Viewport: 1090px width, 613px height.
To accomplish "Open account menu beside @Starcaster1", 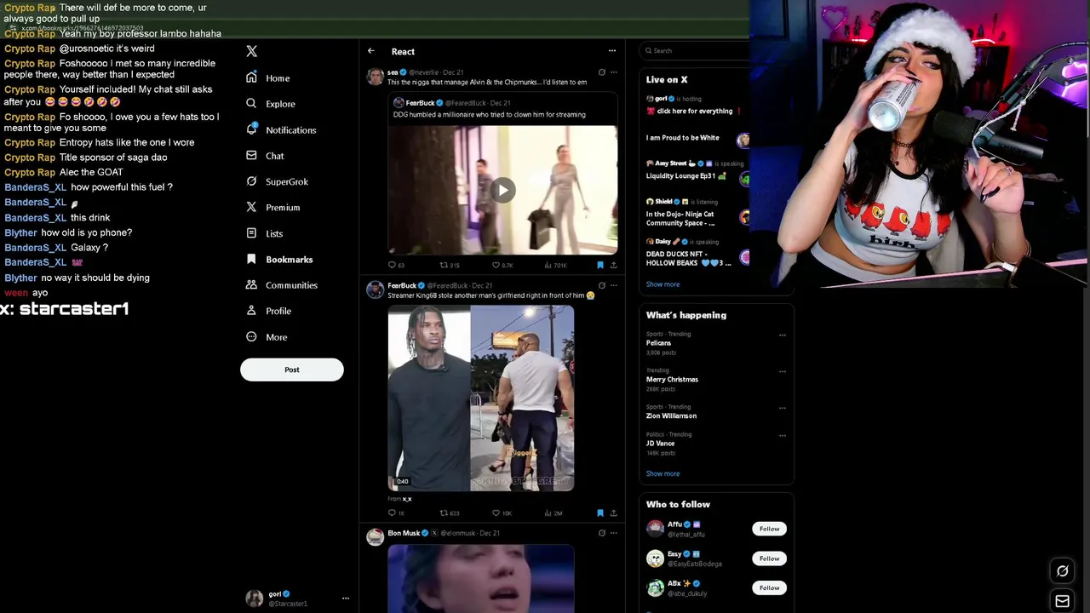I will pyautogui.click(x=345, y=599).
